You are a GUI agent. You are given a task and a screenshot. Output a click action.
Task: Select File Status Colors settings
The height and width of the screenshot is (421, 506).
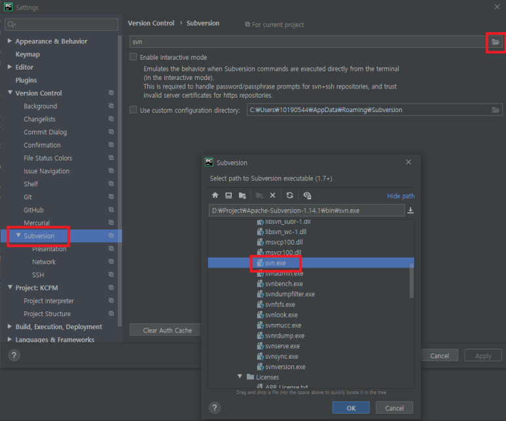(48, 158)
